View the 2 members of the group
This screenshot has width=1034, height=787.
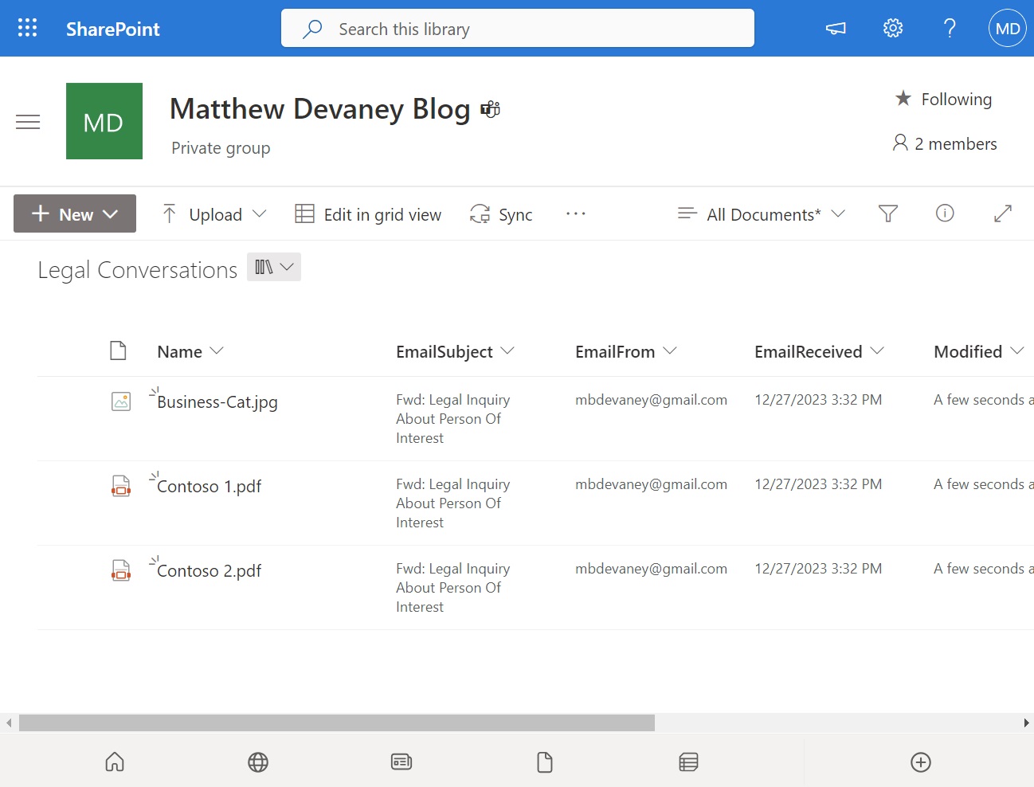(945, 143)
